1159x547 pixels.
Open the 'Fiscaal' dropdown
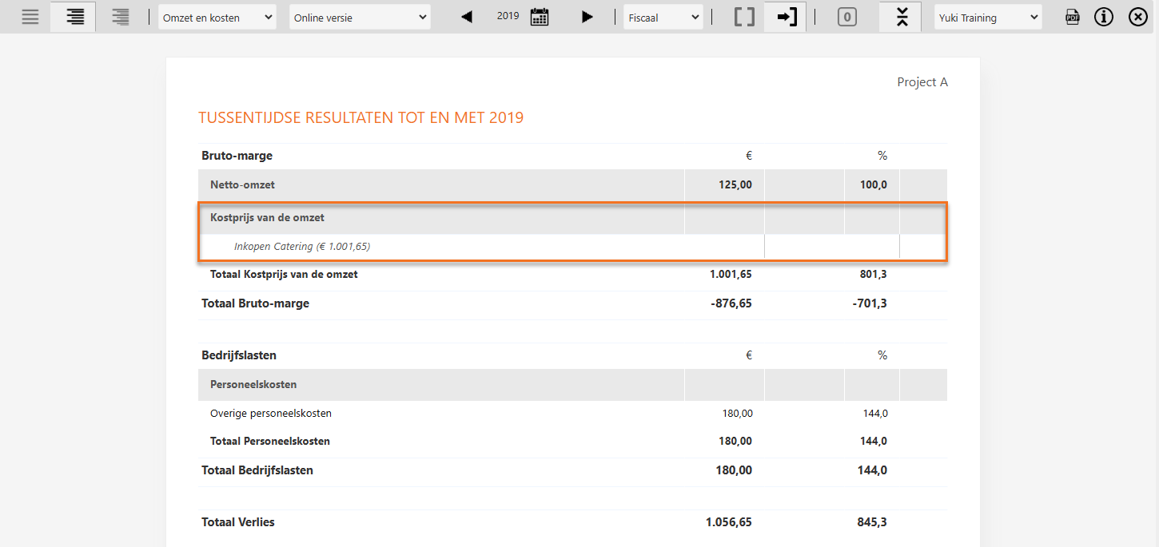(663, 18)
